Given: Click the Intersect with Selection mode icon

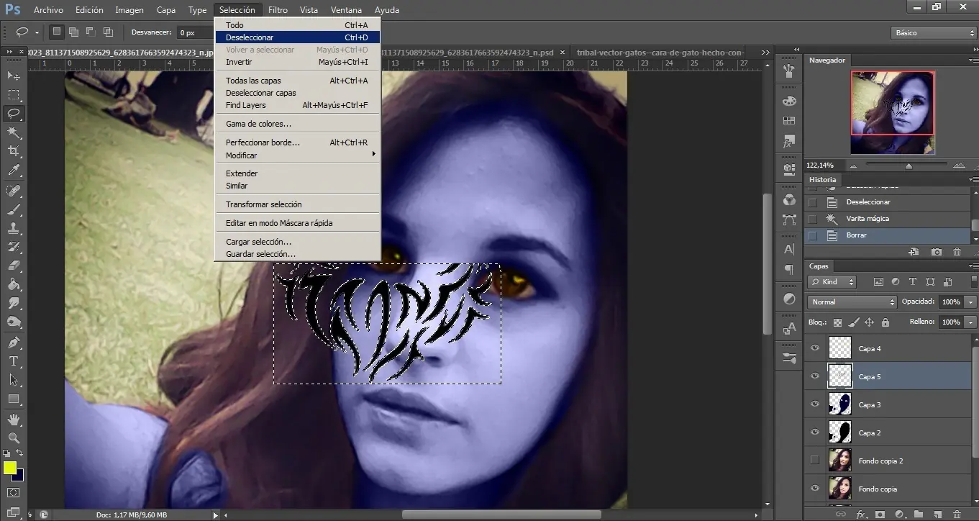Looking at the screenshot, I should pyautogui.click(x=108, y=32).
